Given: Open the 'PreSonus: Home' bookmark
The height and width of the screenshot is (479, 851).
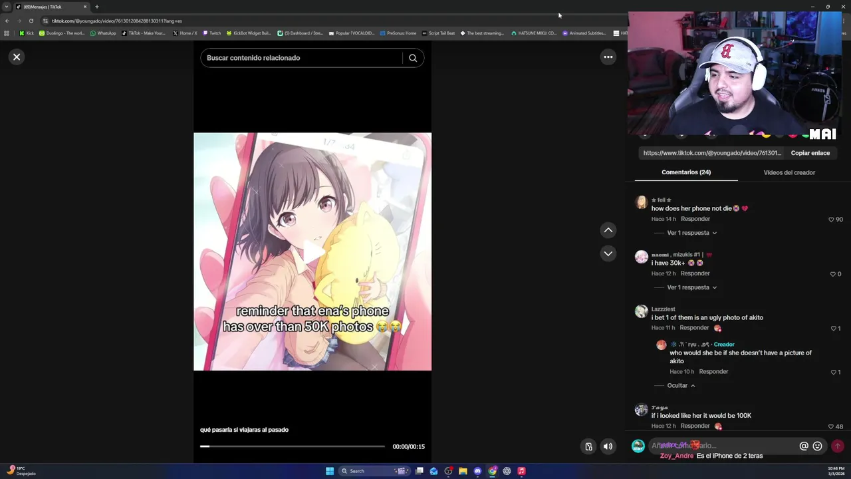Looking at the screenshot, I should [x=398, y=33].
